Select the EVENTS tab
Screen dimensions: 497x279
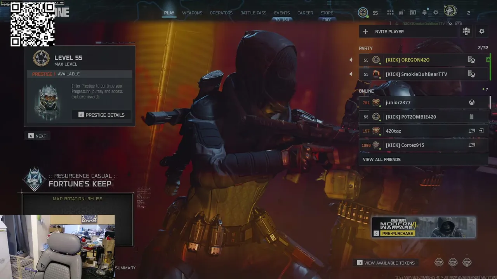click(x=282, y=13)
